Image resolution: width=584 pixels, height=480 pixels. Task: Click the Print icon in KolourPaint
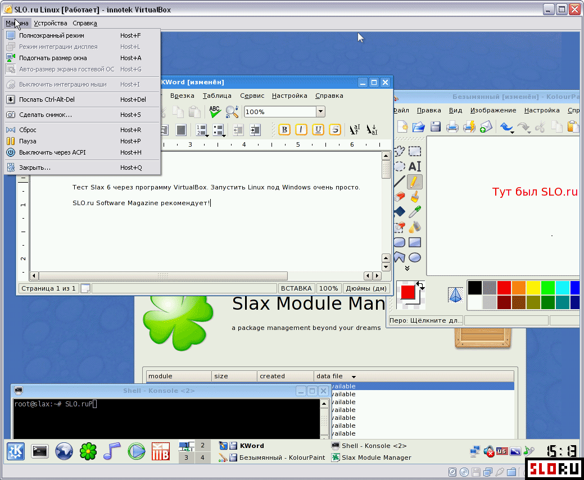(x=452, y=127)
